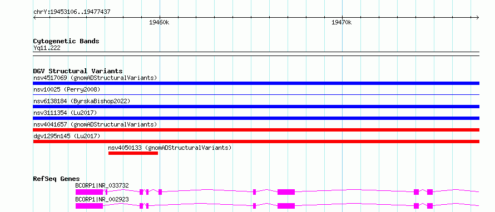Select the red bar under dgv1295n145
495x212 pixels.
pos(256,142)
